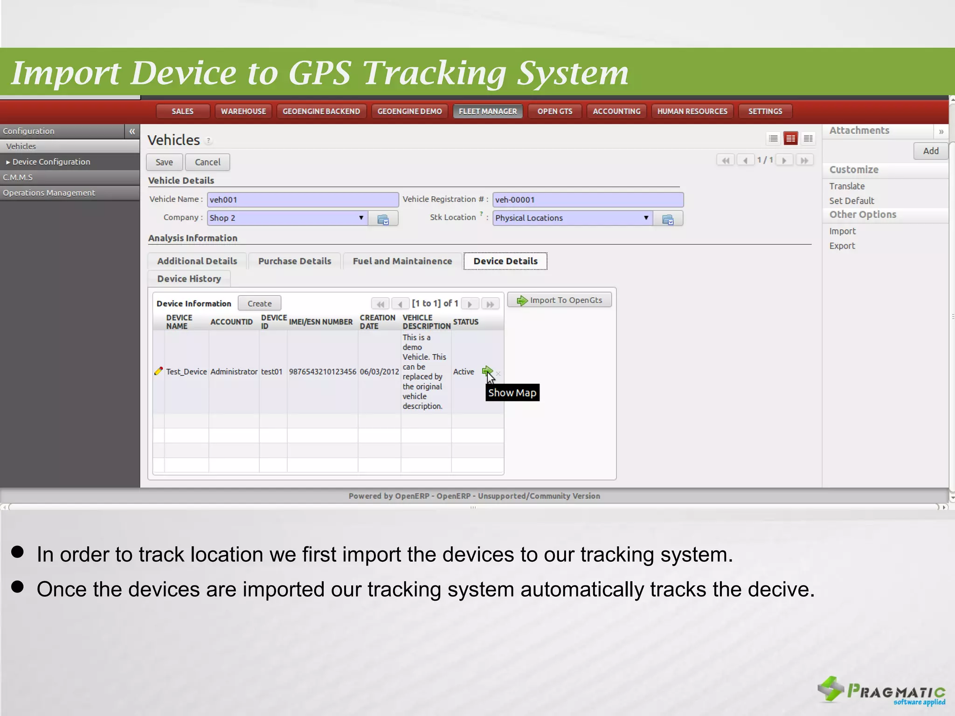Open the Settings menu
This screenshot has width=955, height=716.
(x=765, y=111)
